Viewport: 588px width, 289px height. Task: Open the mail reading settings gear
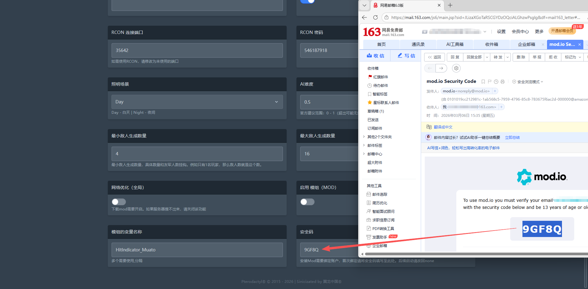coord(456,68)
